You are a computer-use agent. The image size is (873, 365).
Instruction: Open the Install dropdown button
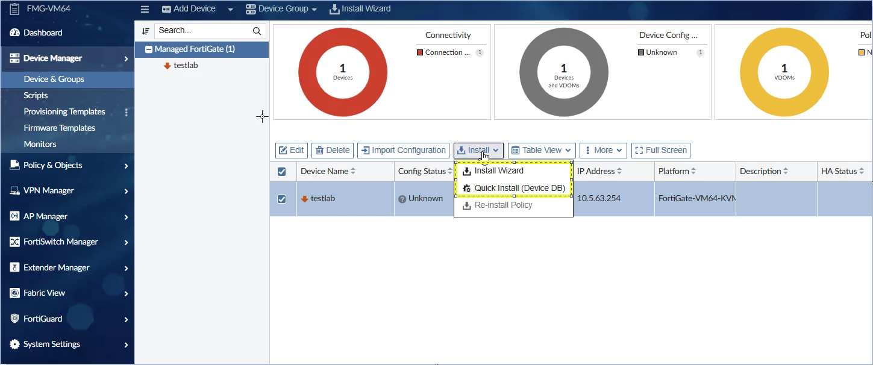(x=478, y=151)
